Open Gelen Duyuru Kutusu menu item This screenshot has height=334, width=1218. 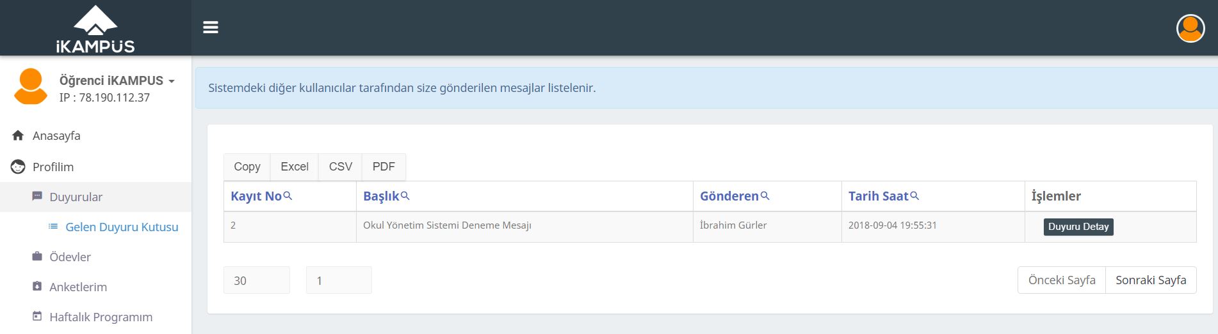point(122,227)
